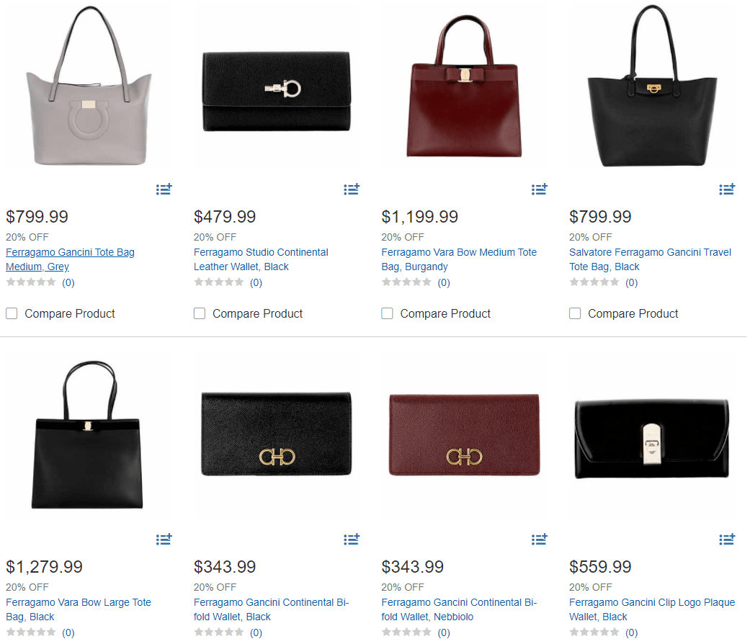Add Studio Continental Wallet to list
The height and width of the screenshot is (644, 750).
352,189
